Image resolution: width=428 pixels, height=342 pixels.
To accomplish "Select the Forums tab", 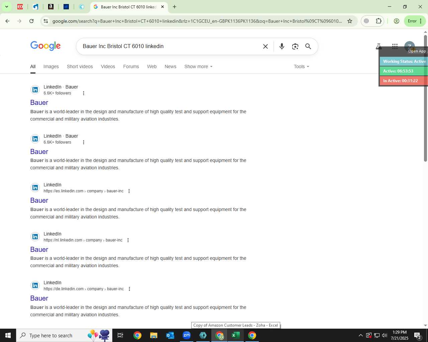I will 131,66.
